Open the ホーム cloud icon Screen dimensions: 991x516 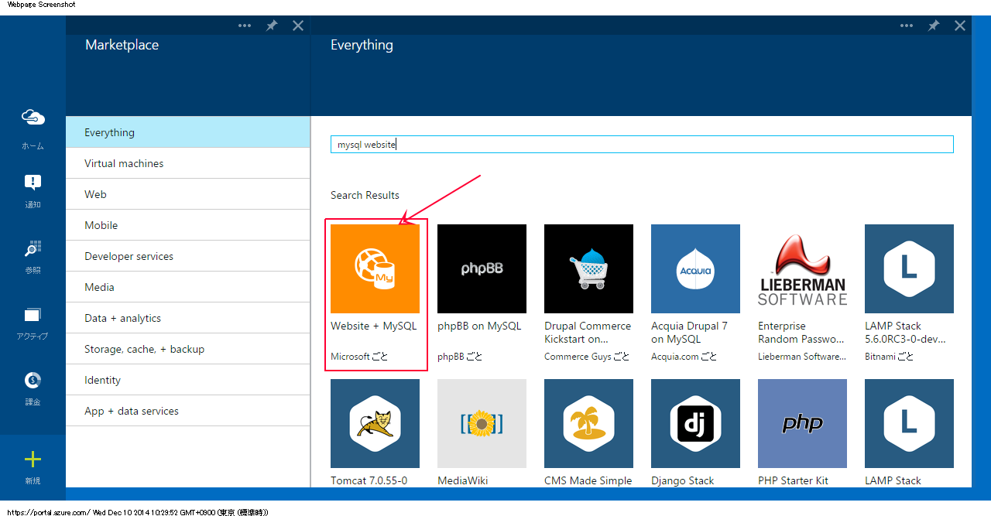[x=33, y=118]
